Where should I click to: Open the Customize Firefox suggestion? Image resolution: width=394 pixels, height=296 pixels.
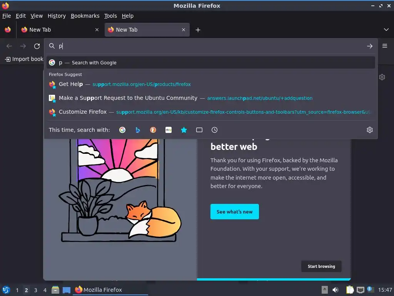[x=211, y=112]
